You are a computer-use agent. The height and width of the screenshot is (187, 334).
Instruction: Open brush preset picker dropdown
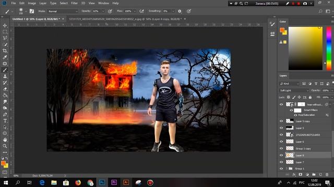[26, 11]
